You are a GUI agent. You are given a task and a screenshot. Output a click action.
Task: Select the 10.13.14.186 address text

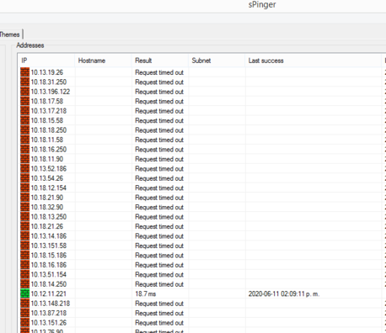click(49, 236)
